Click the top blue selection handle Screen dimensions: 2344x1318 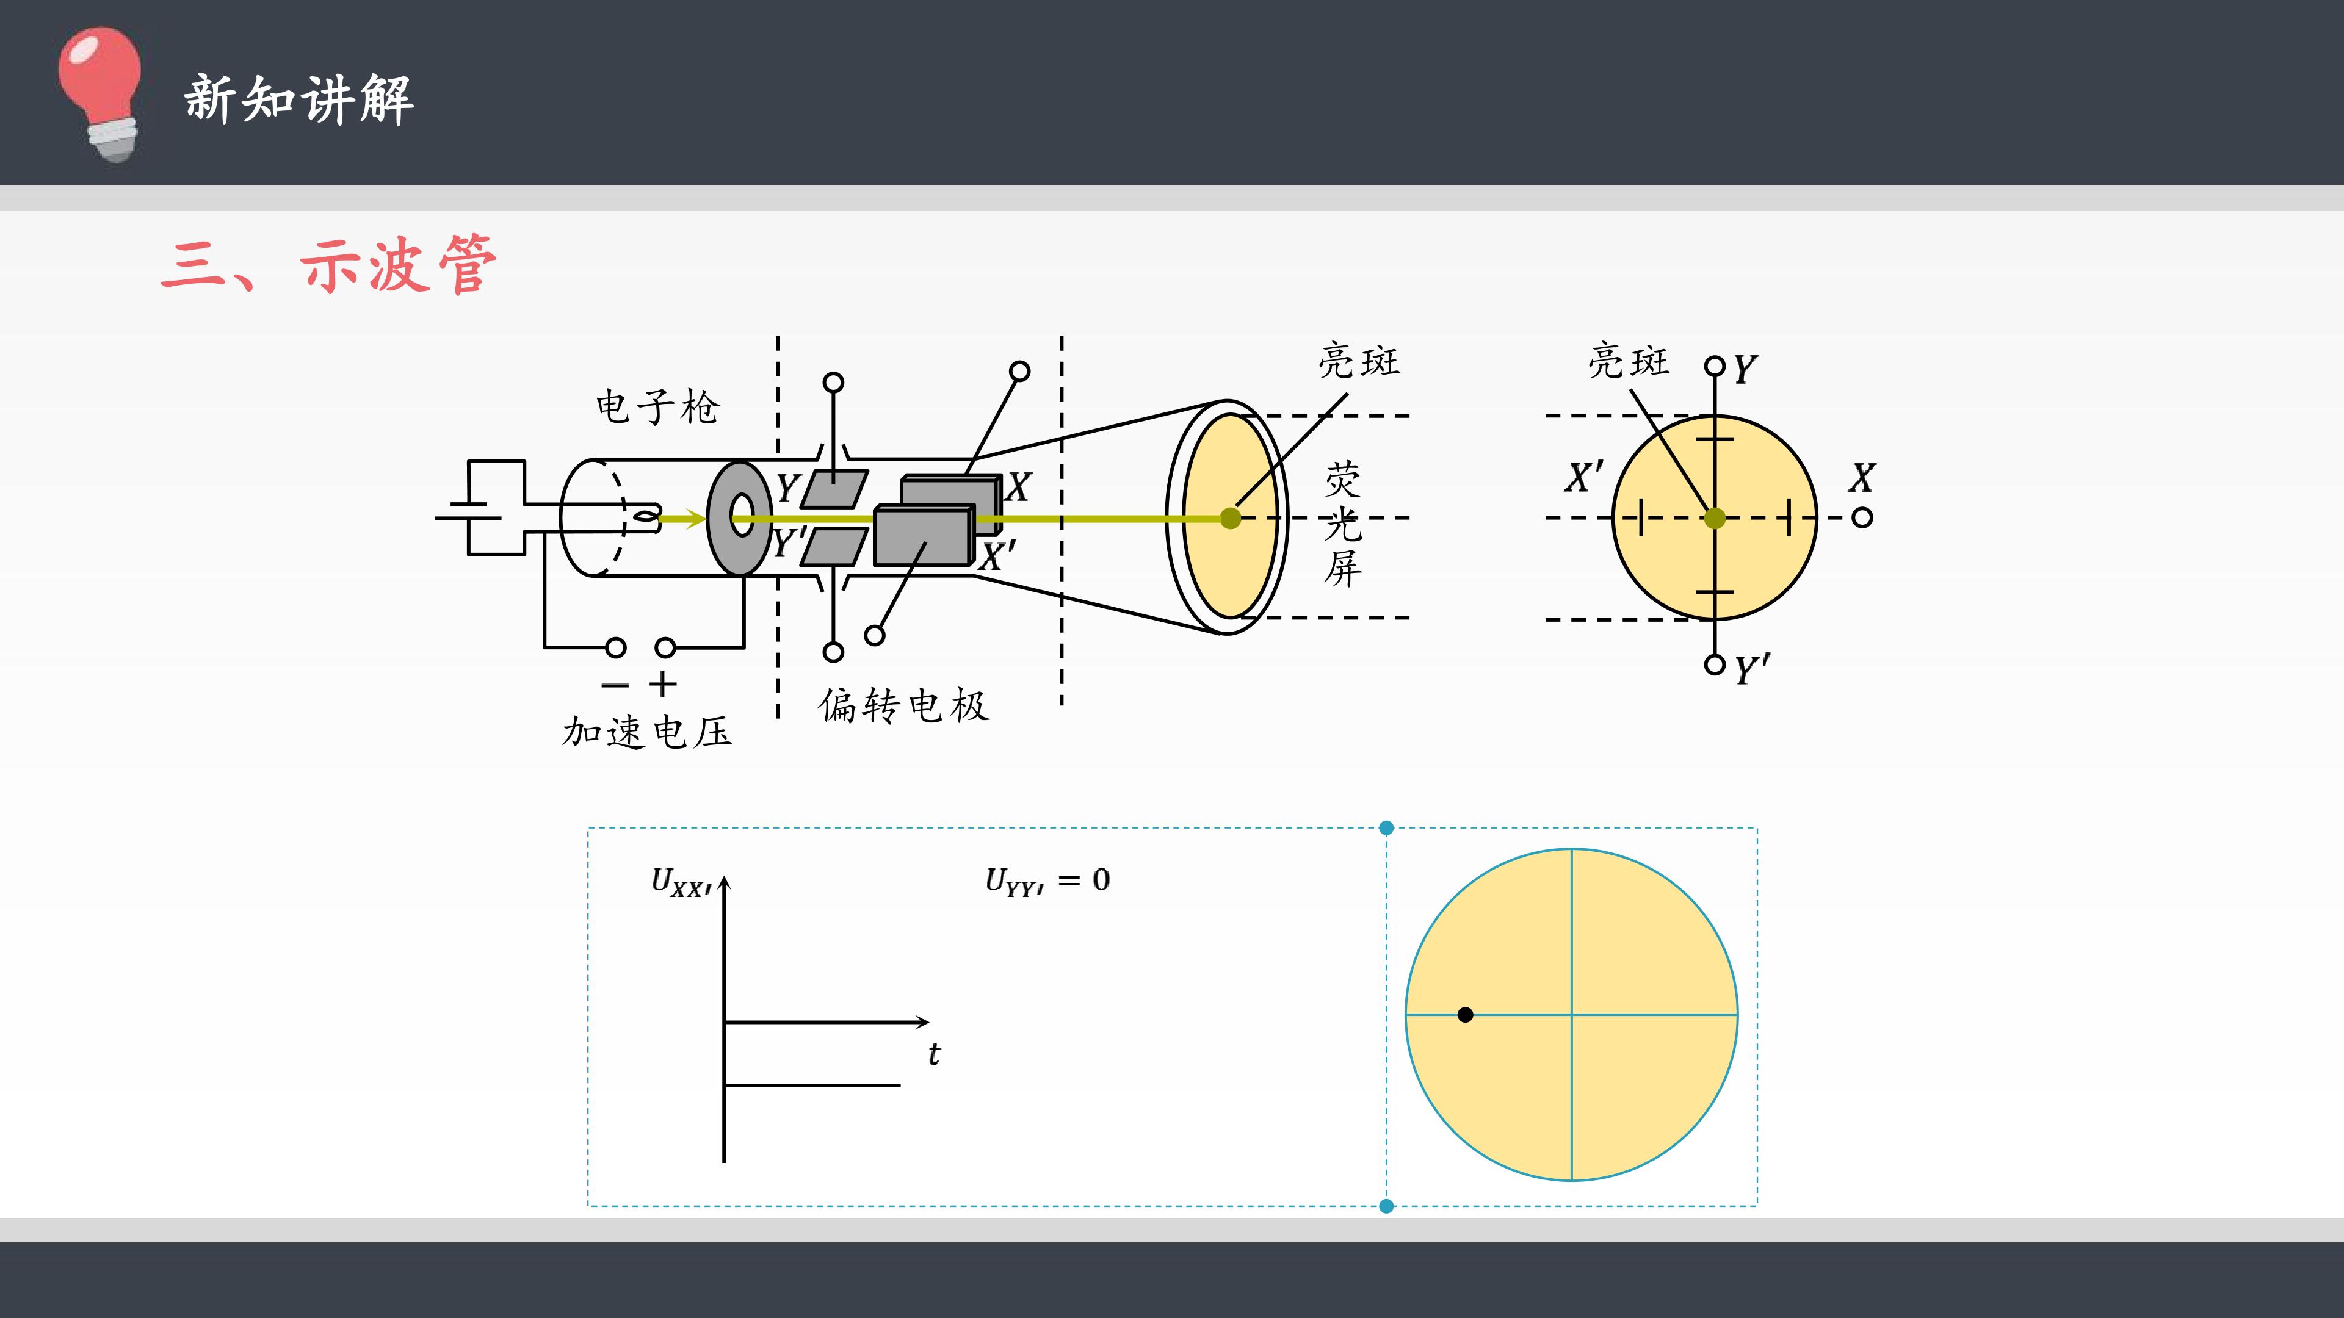[1386, 828]
